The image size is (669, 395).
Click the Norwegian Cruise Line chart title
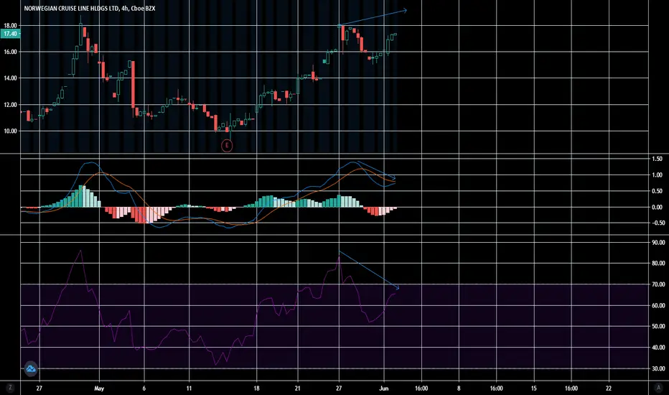point(90,8)
